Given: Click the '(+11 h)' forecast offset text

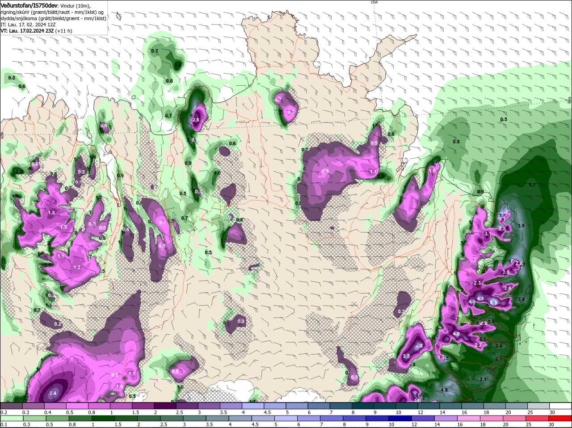Looking at the screenshot, I should [x=64, y=31].
